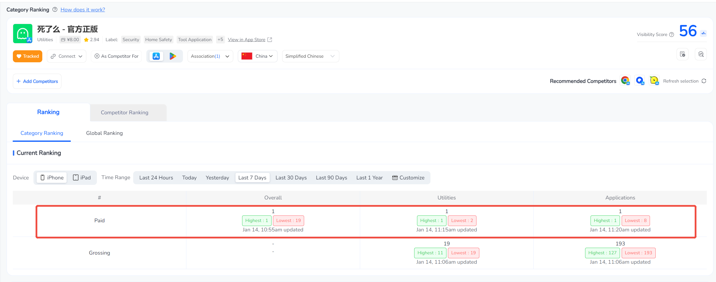Select the iPhone device option
716x282 pixels.
(52, 178)
